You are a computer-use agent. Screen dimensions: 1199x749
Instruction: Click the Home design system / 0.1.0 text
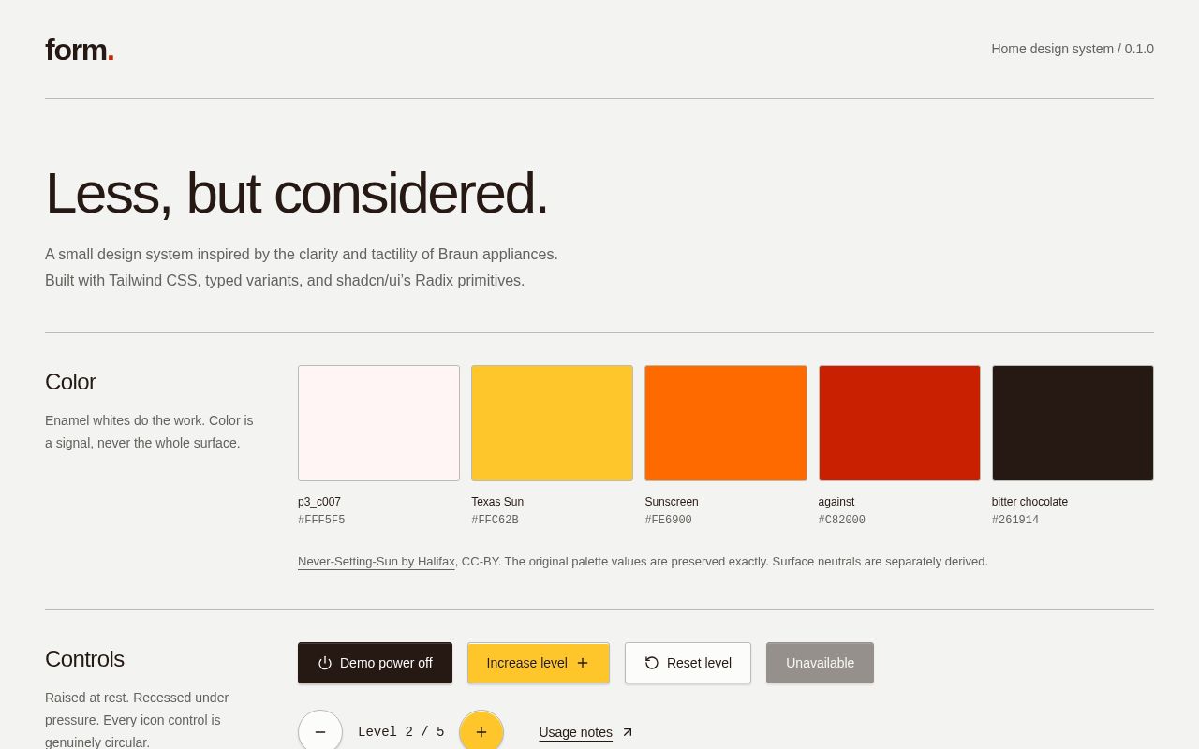[x=1073, y=49]
